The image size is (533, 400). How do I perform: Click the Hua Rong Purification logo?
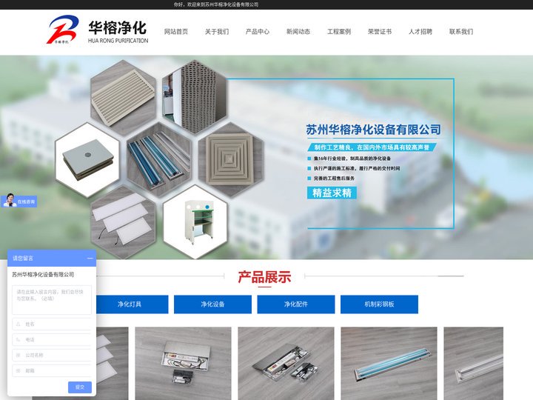[97, 30]
